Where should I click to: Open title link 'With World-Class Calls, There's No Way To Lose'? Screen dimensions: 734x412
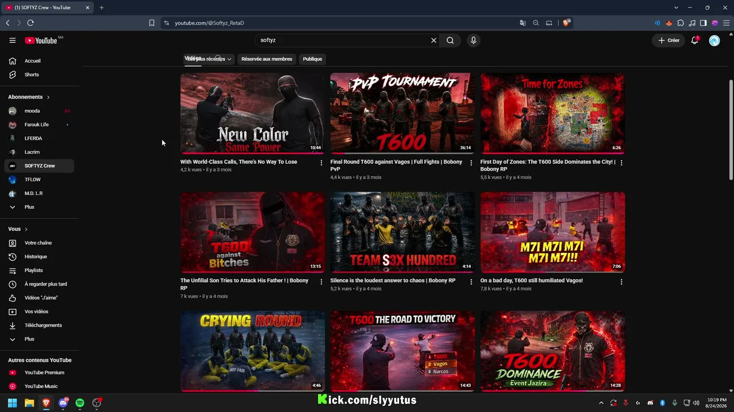click(239, 162)
